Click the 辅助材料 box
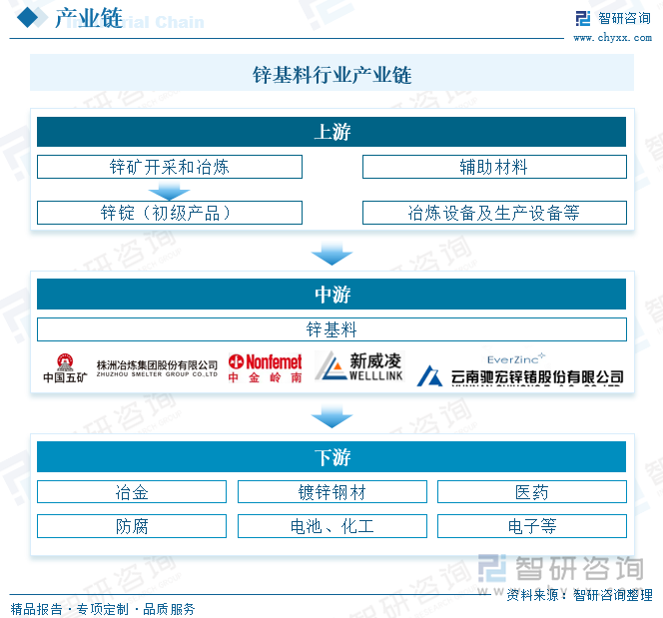 (494, 167)
